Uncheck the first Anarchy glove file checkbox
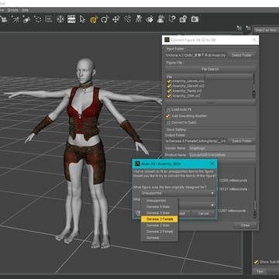The height and width of the screenshot is (279, 279). pyautogui.click(x=169, y=81)
